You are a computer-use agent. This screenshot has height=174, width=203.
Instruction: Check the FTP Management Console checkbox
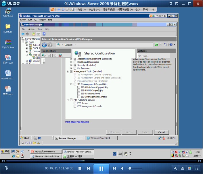pyautogui.click(x=75, y=106)
